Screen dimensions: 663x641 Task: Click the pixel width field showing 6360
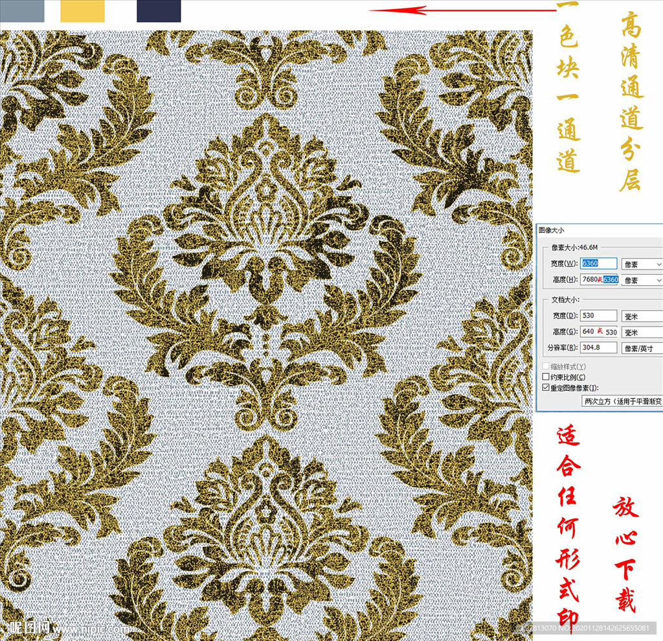pos(598,263)
